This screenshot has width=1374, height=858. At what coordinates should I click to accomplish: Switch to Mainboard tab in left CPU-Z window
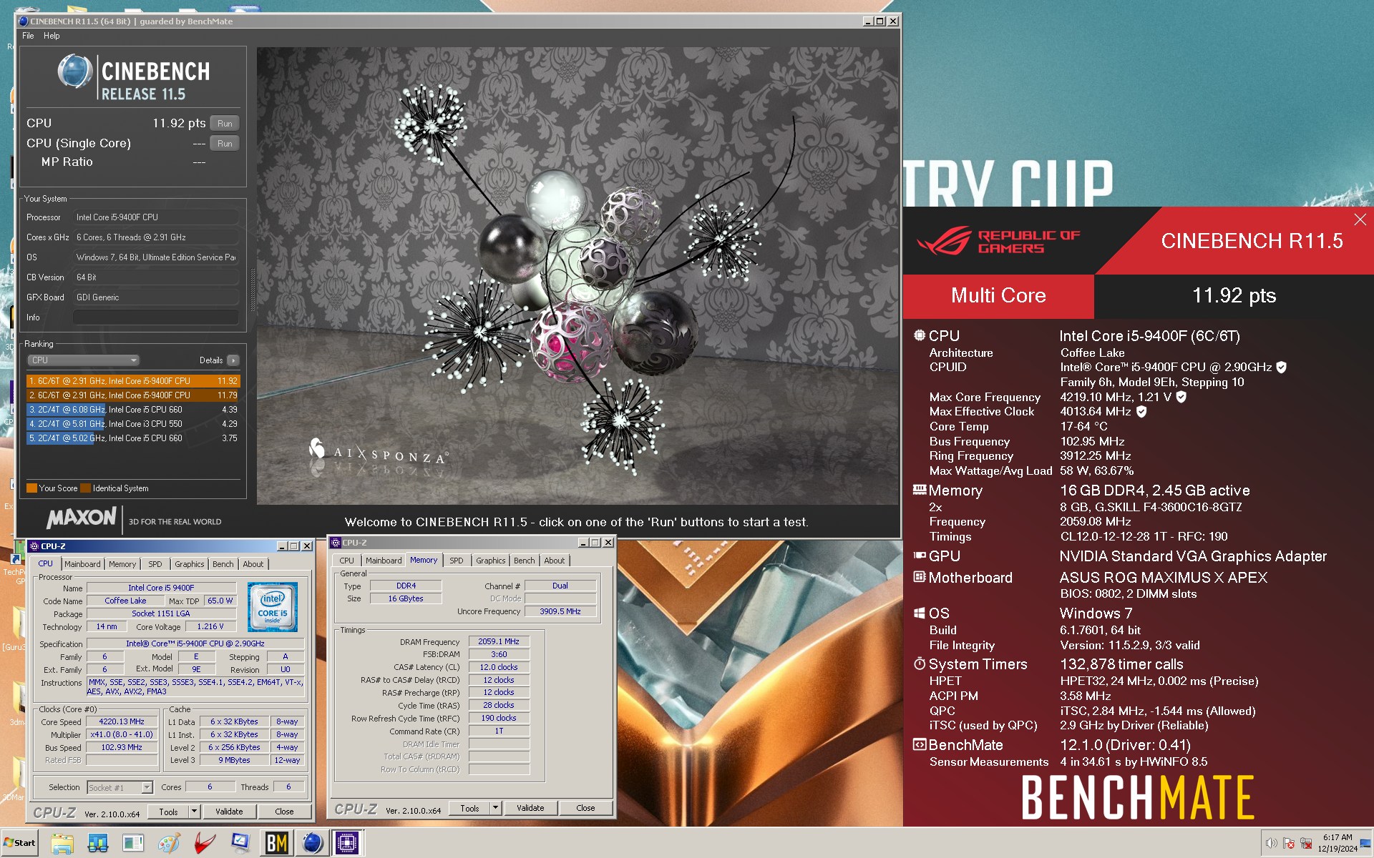[82, 564]
